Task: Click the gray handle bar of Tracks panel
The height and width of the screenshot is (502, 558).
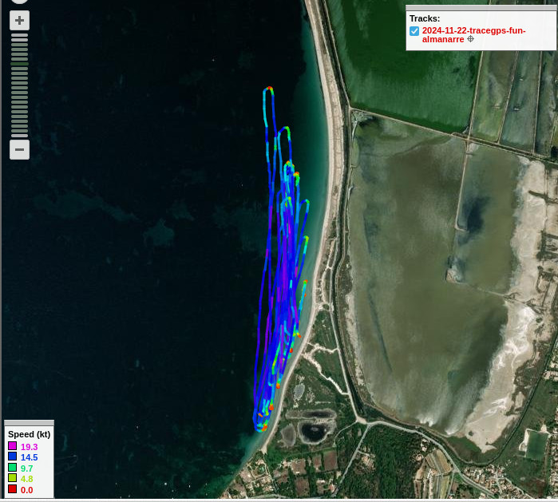Action: (481, 7)
